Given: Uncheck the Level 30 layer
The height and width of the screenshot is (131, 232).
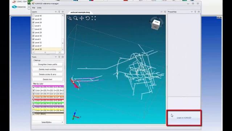Looking at the screenshot, I should click(33, 36).
